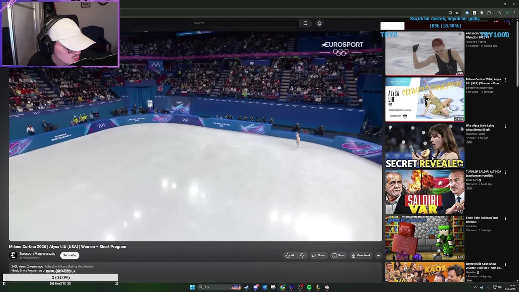Click the #FigureSkating hashtag
Screen dimensions: 519x292
[x=67, y=266]
